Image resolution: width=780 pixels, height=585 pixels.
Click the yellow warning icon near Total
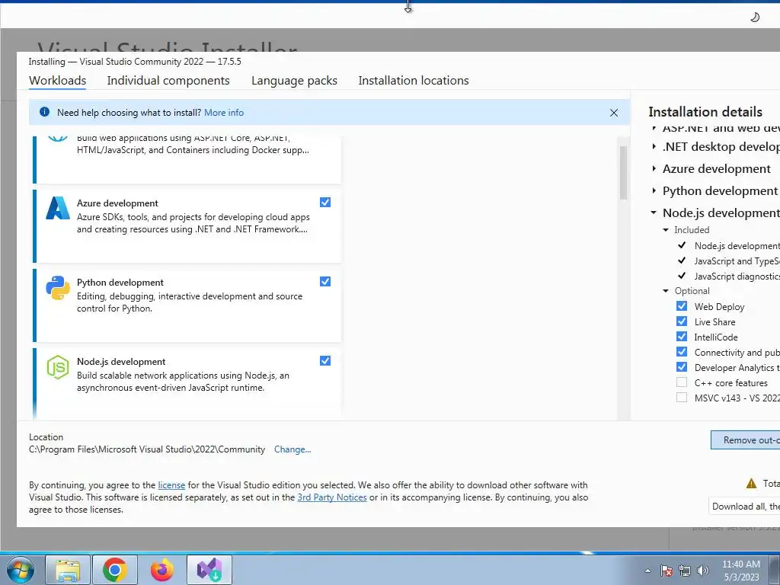(751, 484)
